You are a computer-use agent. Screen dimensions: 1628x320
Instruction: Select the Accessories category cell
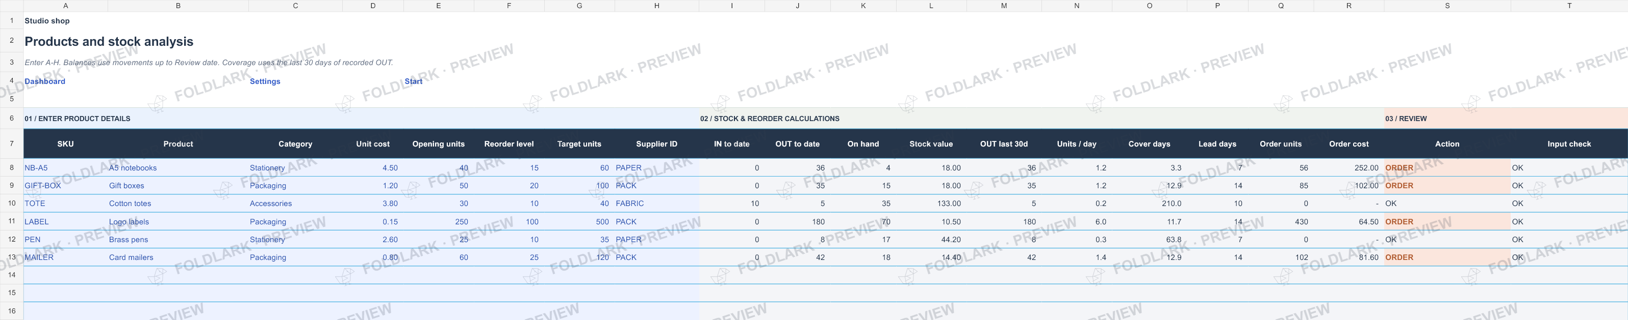[295, 203]
